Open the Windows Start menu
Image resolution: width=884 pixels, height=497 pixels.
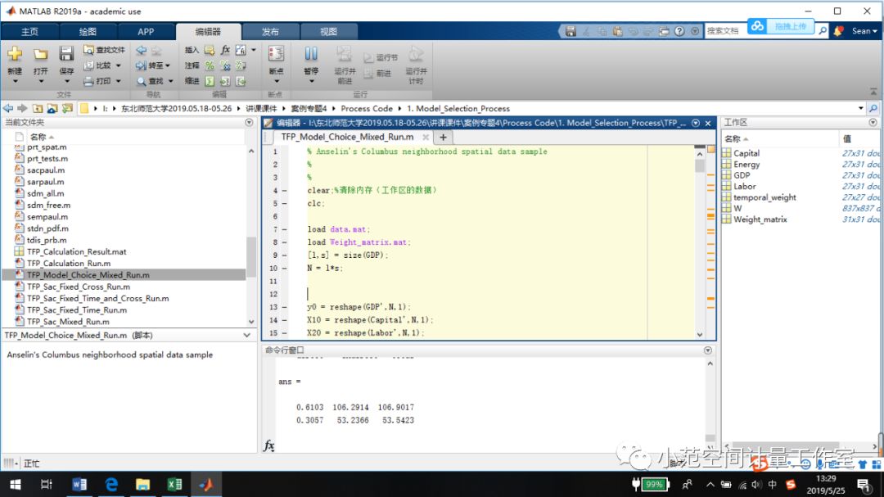(x=16, y=484)
